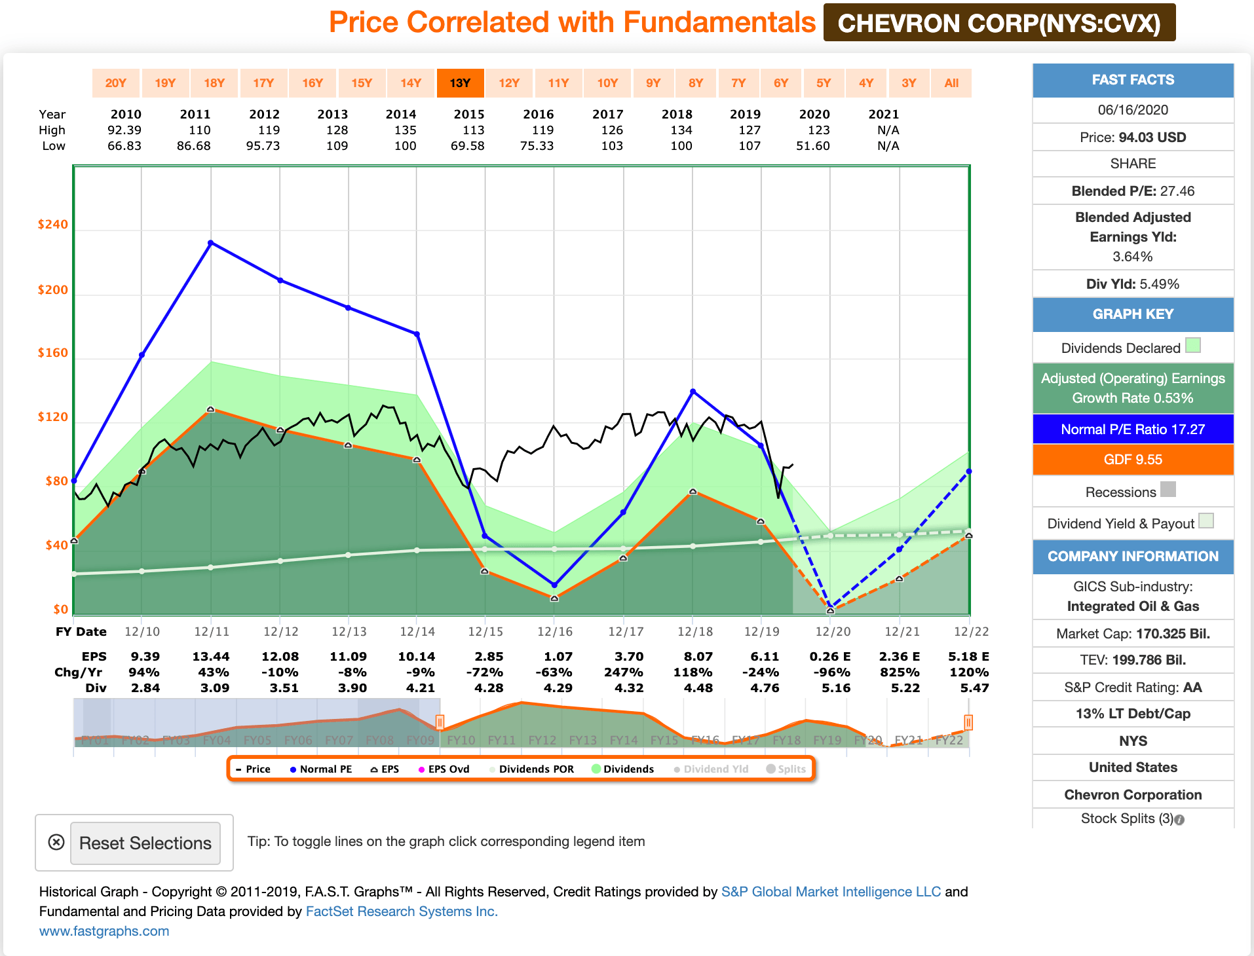Click the CHEVRON CORP(NYS:CVX) title badge

pos(999,23)
